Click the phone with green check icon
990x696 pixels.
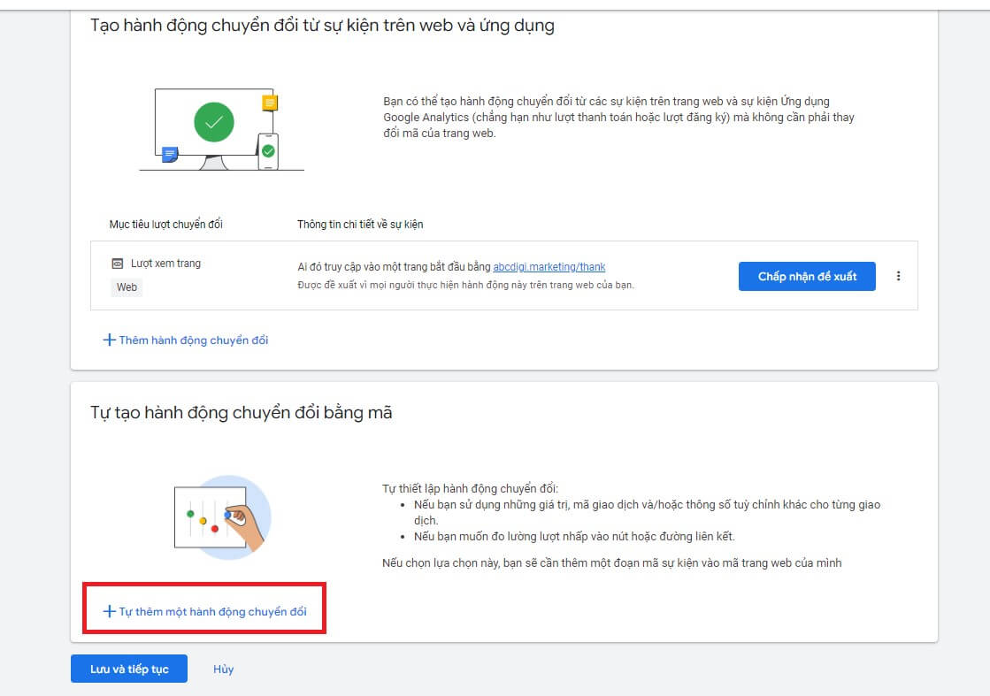268,152
